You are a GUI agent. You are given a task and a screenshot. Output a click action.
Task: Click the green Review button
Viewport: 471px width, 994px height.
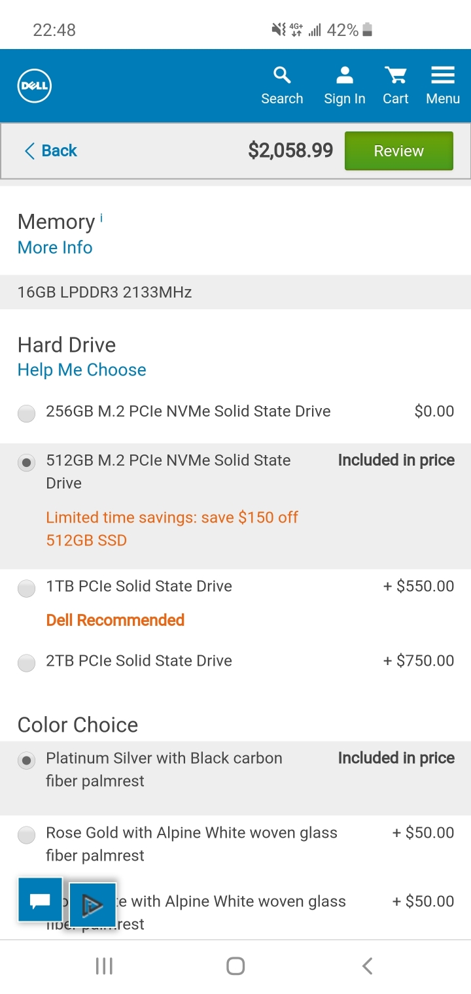399,151
